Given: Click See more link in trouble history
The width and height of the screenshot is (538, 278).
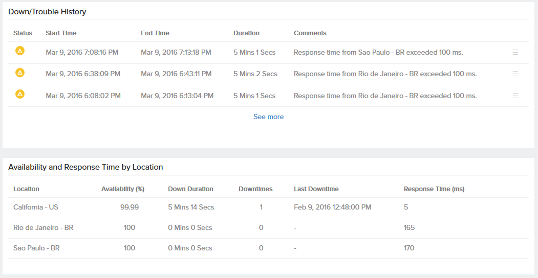Looking at the screenshot, I should pos(268,117).
